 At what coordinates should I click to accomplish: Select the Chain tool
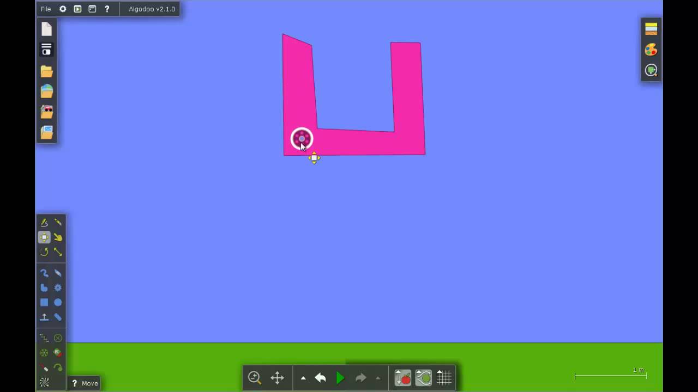[58, 317]
